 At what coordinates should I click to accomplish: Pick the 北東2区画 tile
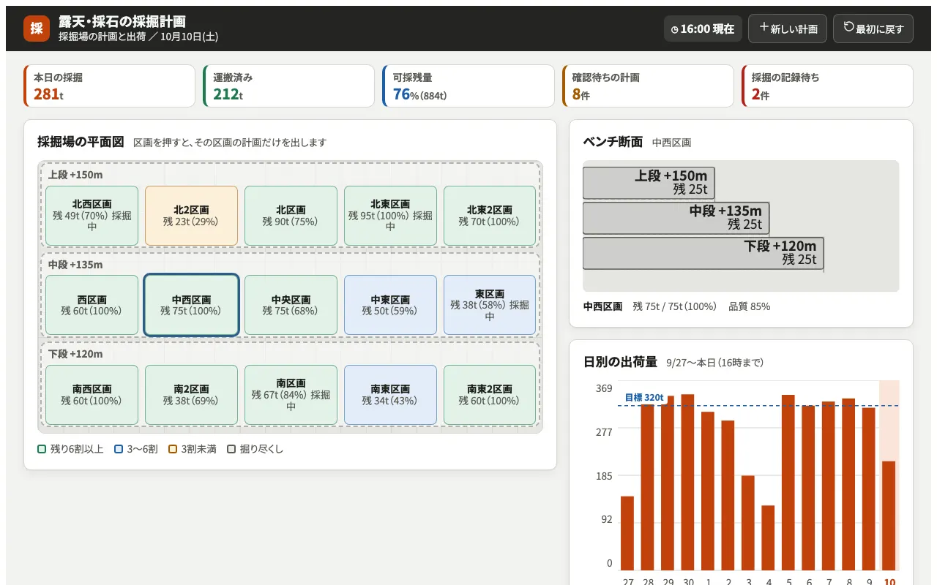pos(490,216)
